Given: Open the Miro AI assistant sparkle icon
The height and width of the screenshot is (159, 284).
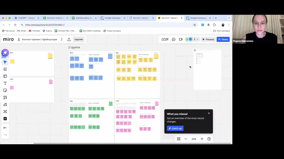Looking at the screenshot, I should [x=5, y=52].
